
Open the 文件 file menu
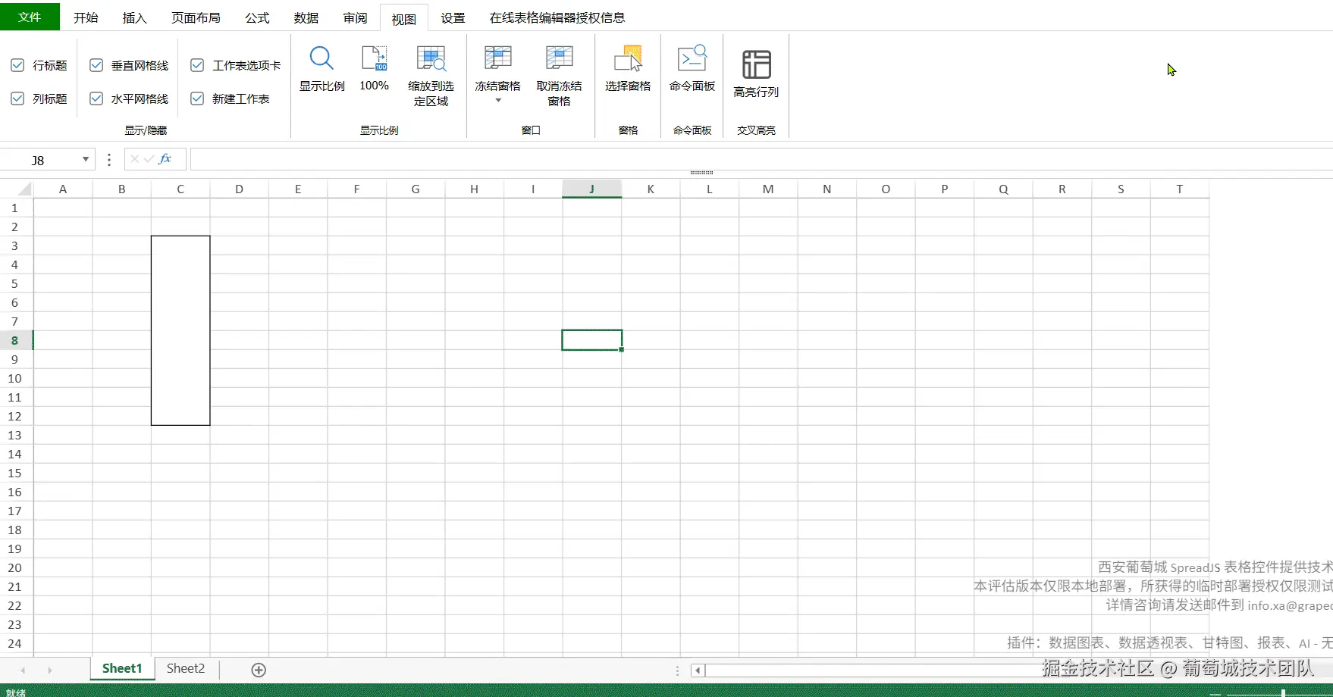coord(30,17)
